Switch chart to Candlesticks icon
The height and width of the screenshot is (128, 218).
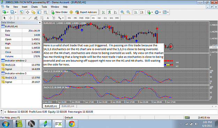coord(110,12)
